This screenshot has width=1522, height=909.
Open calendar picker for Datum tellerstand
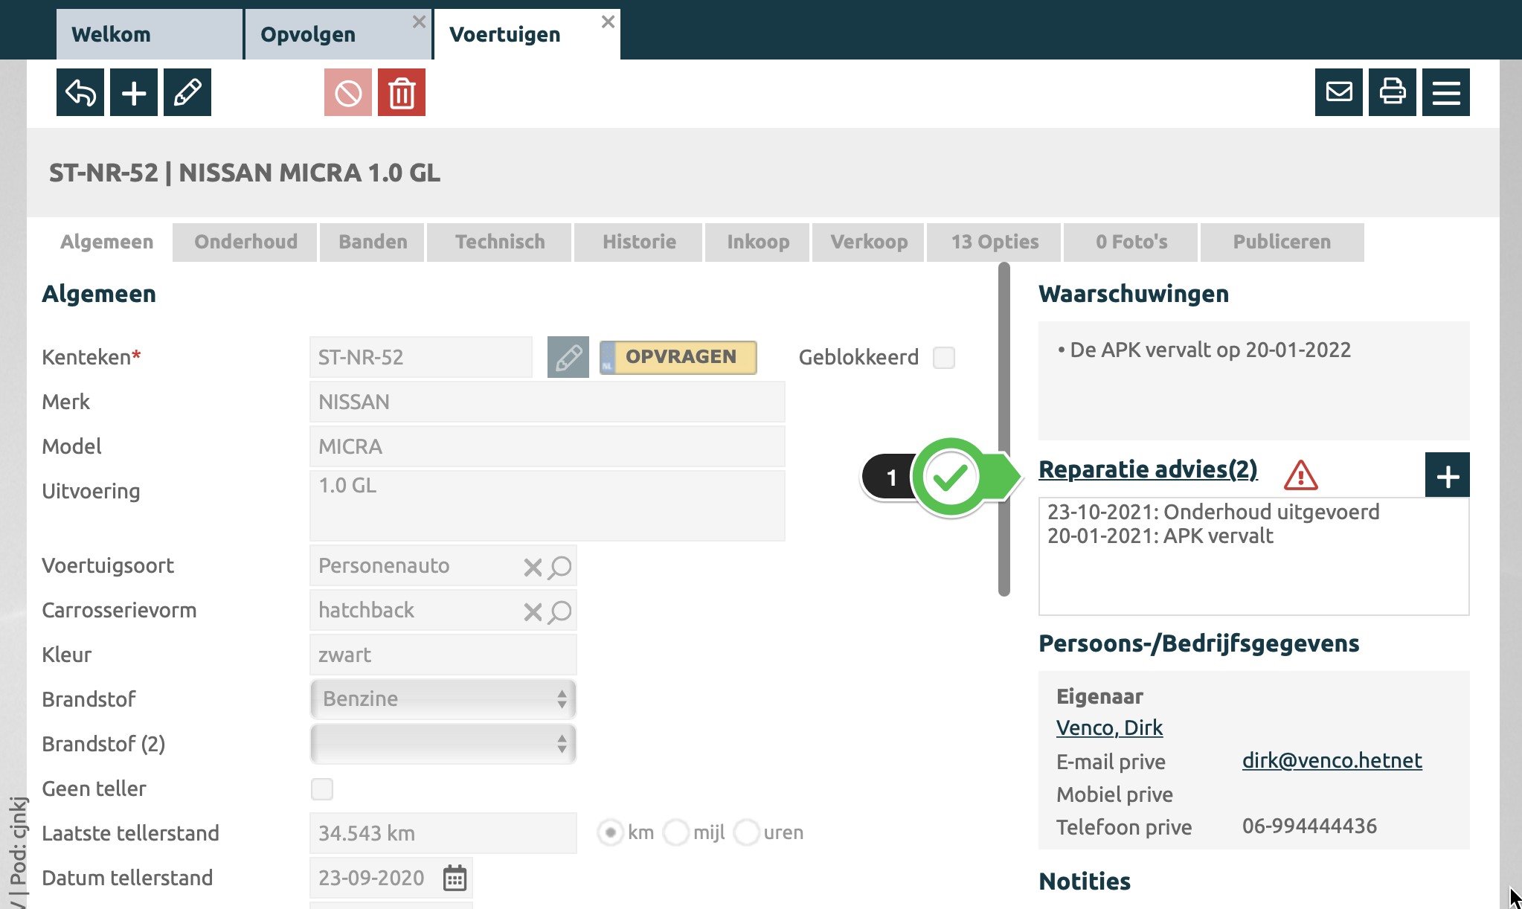[x=455, y=878]
